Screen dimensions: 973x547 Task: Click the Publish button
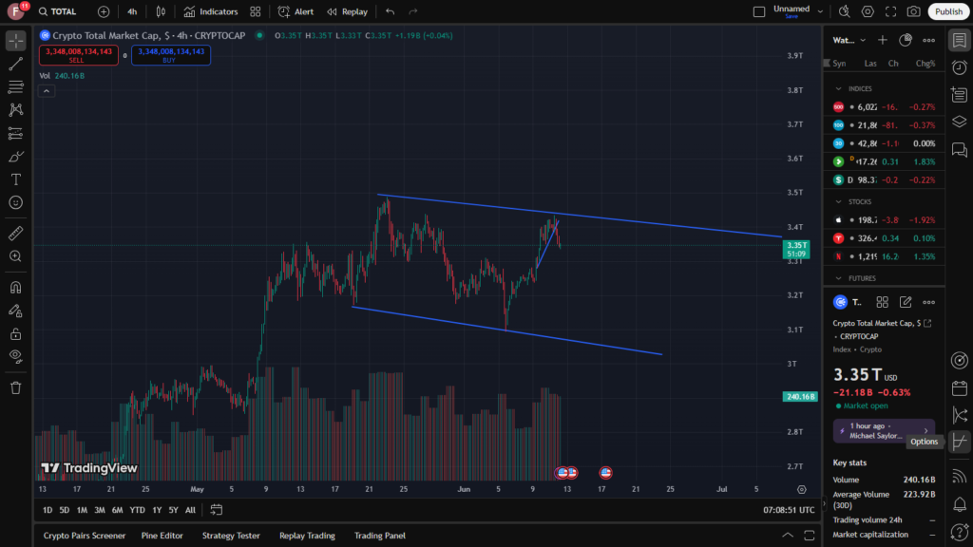point(947,11)
